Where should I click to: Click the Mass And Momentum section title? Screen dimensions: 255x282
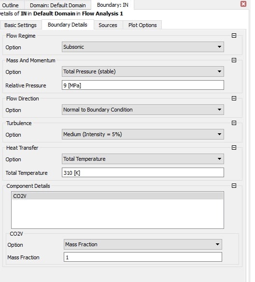(x=31, y=60)
